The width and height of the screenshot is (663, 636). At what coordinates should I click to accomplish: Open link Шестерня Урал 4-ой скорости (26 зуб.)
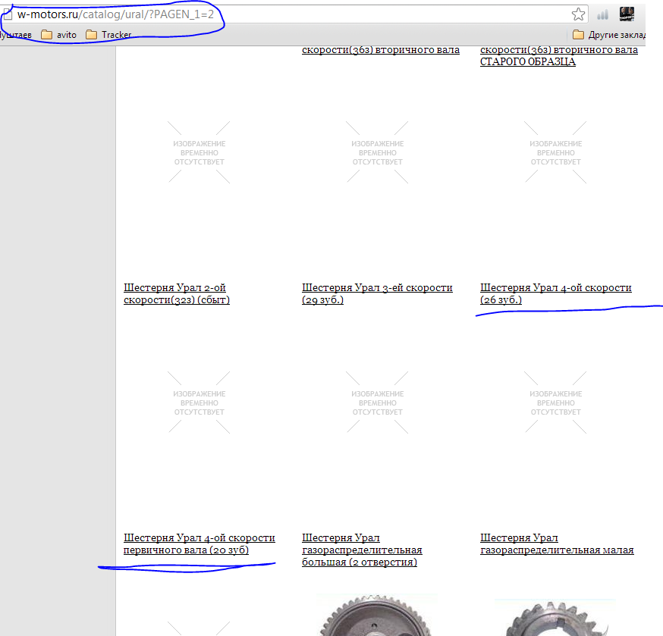[x=555, y=293]
